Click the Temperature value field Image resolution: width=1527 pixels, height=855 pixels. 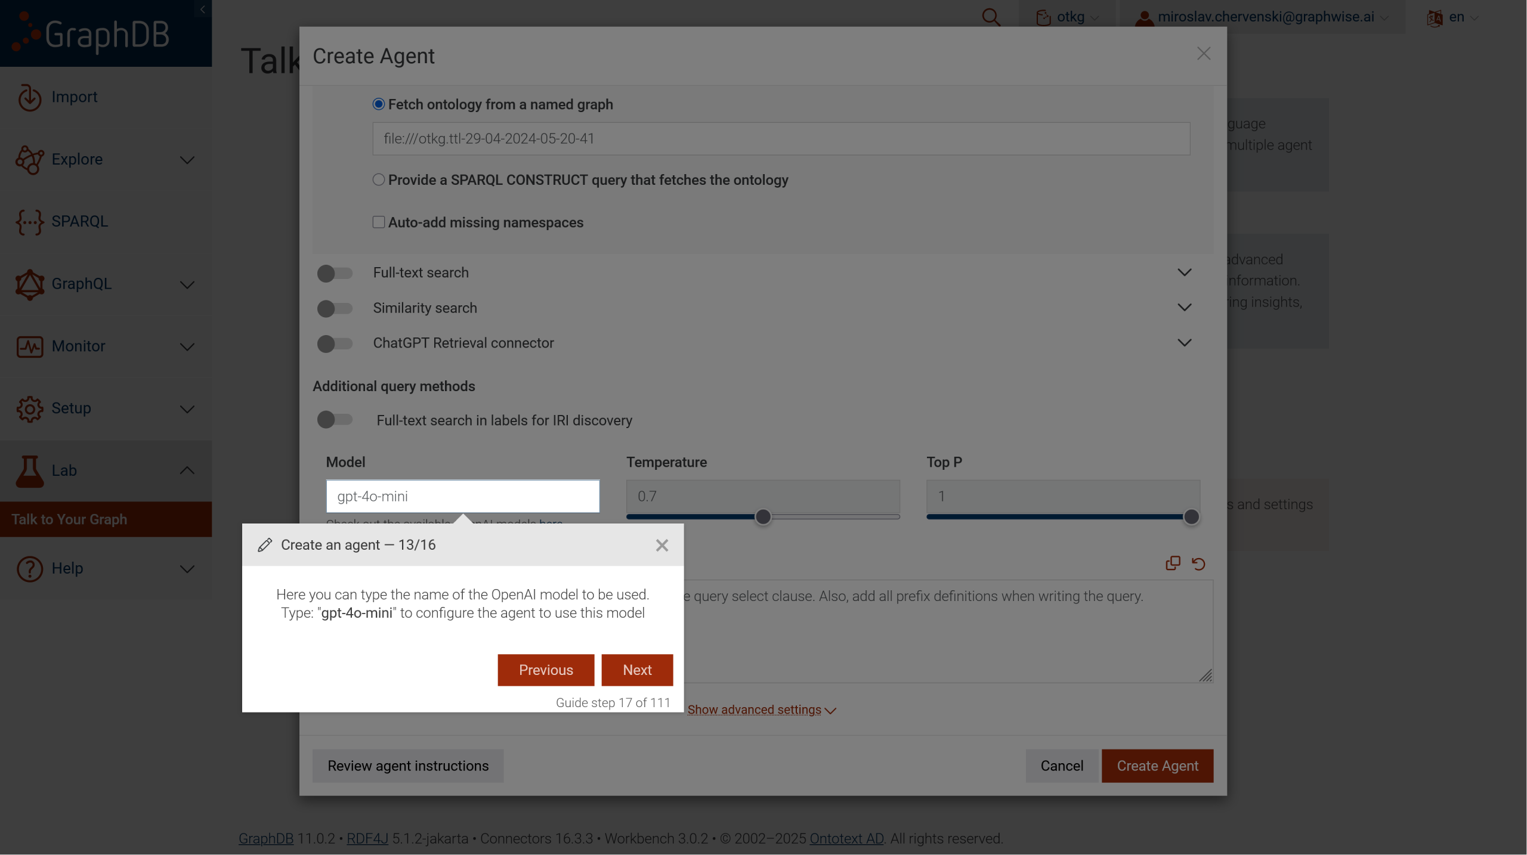[x=763, y=496]
